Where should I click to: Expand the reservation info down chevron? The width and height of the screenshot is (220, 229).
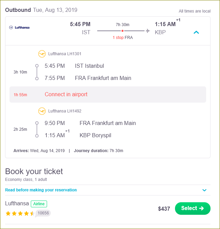click(x=204, y=190)
